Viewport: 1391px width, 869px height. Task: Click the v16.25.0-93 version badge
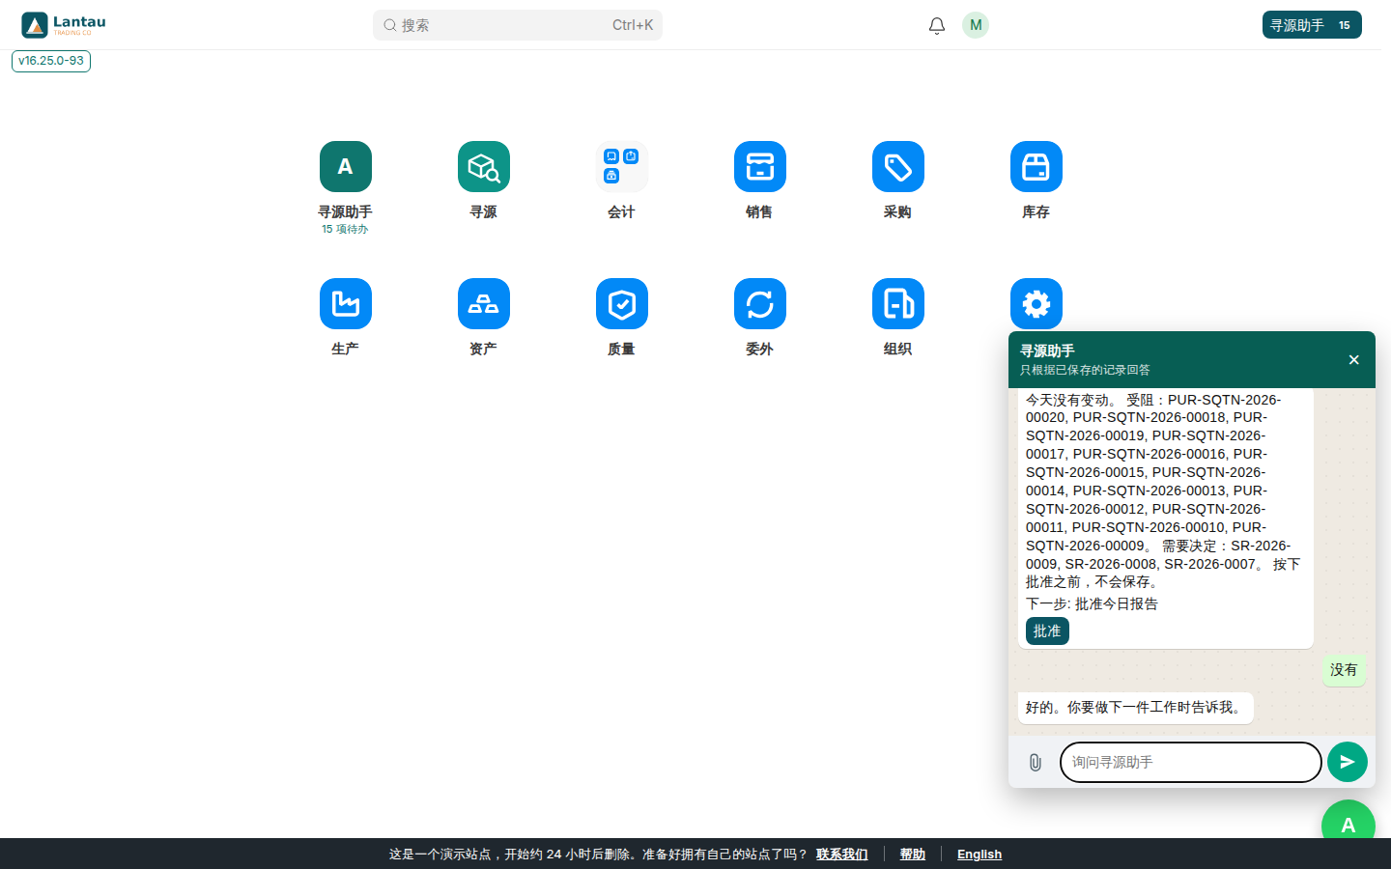click(x=51, y=61)
